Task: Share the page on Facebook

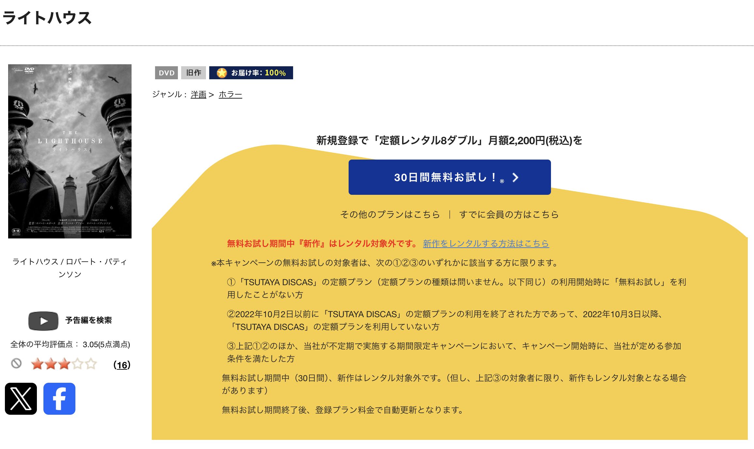Action: pyautogui.click(x=59, y=399)
